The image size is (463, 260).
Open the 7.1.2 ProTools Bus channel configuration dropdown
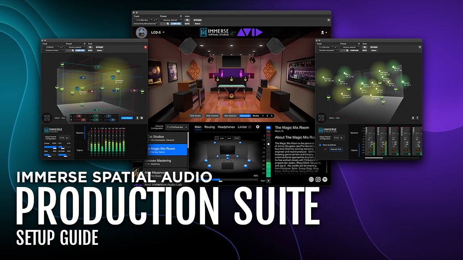pyautogui.click(x=177, y=127)
